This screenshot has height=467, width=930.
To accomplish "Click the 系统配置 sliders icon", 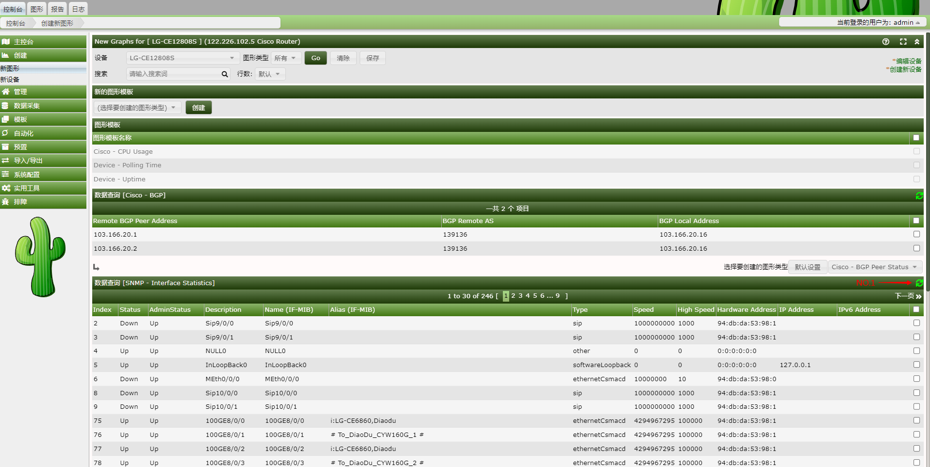I will (x=5, y=174).
